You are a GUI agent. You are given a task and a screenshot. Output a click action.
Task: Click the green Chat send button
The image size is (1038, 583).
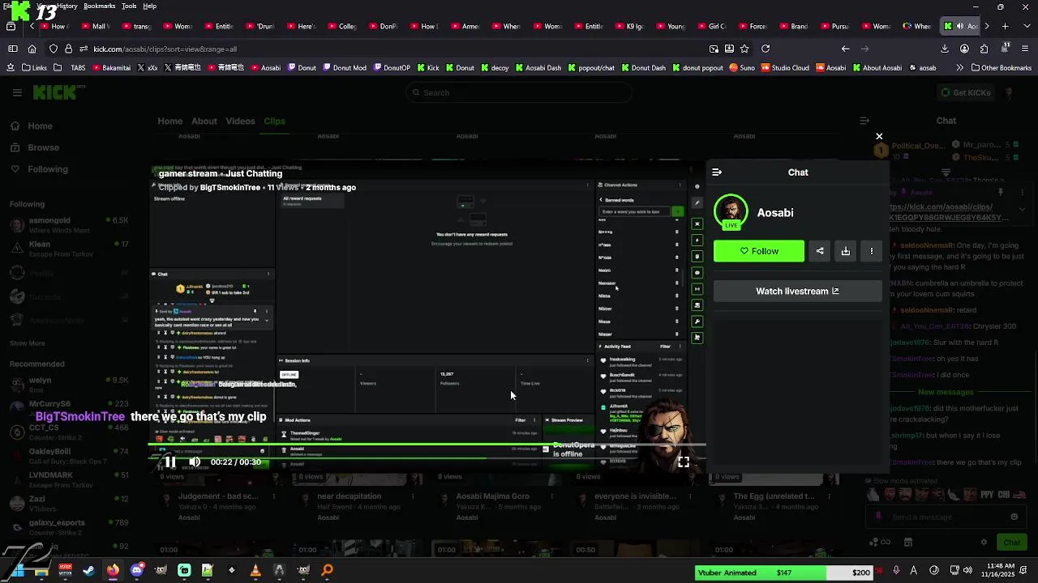coord(1012,543)
